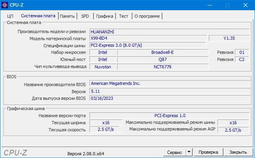Select the Системная плата tab
The width and height of the screenshot is (255, 158).
click(38, 16)
